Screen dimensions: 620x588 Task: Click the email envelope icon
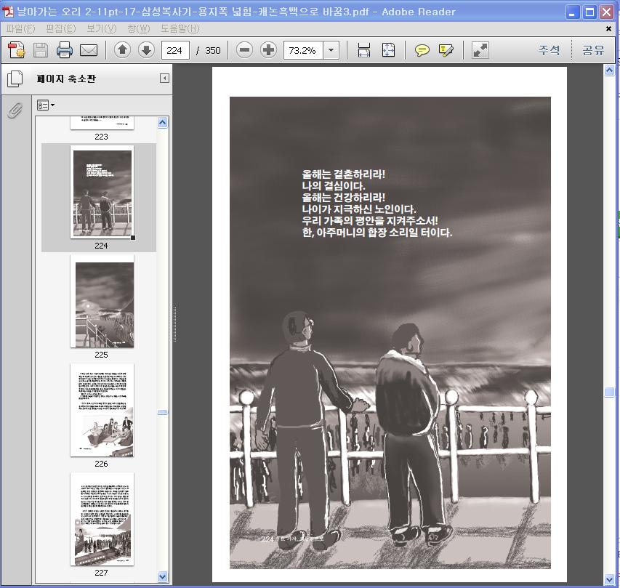[x=89, y=50]
